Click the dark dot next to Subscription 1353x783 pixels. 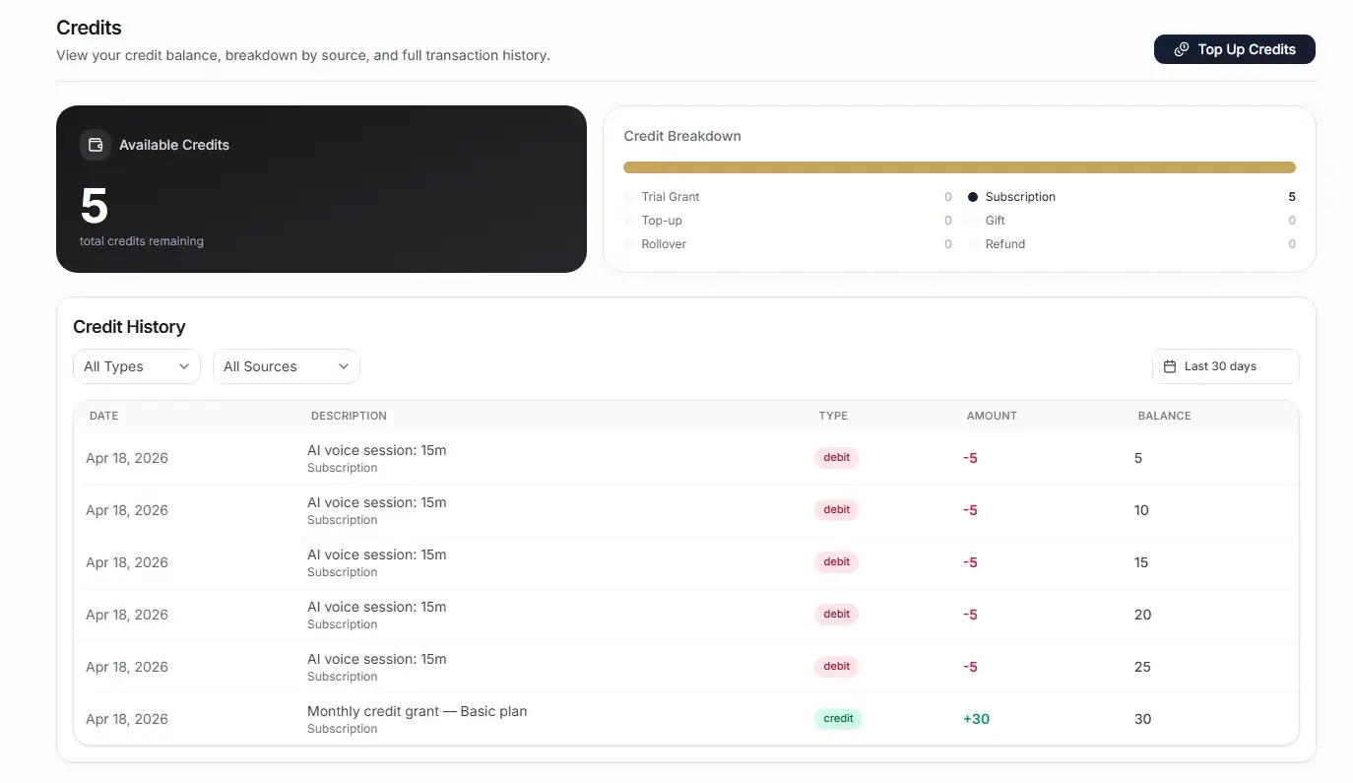[973, 197]
